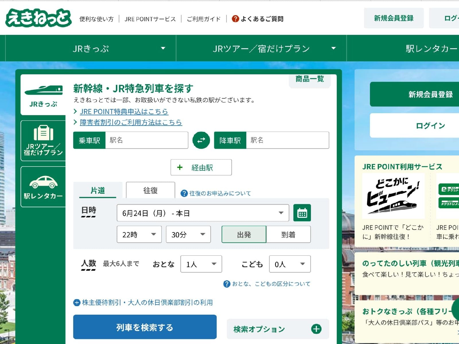
Task: Expand 株主優待割引・大人の休日倶楽部割引の利用
Action: 143,302
